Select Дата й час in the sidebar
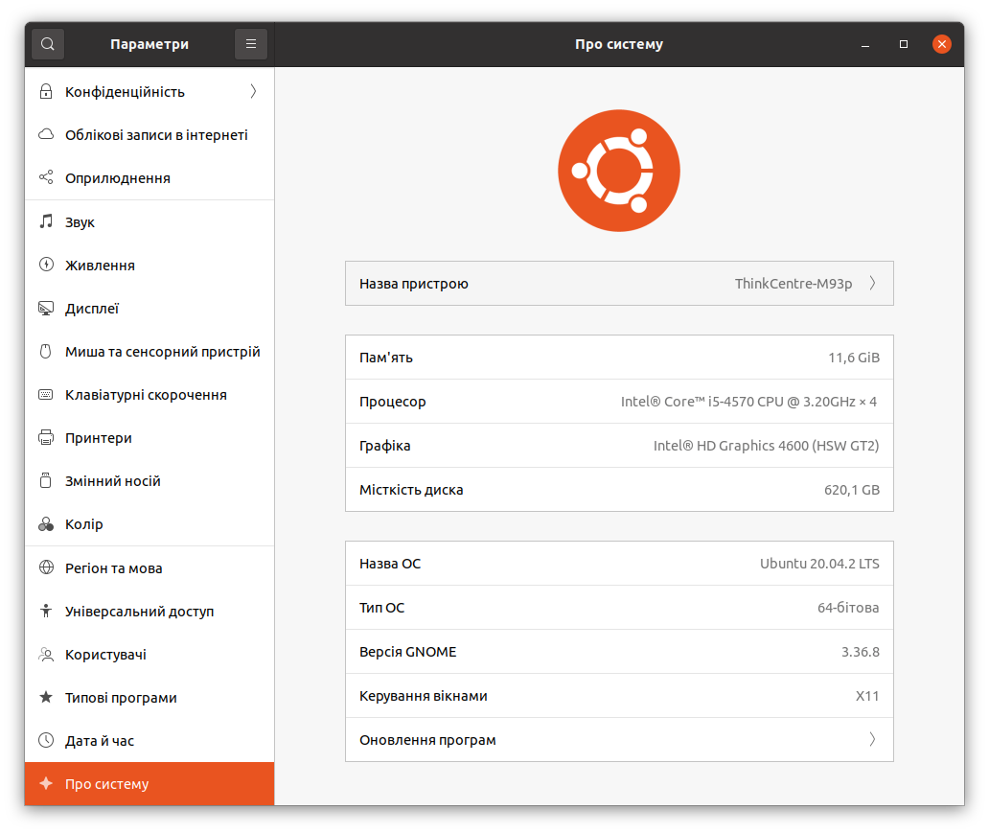The image size is (989, 833). click(100, 741)
